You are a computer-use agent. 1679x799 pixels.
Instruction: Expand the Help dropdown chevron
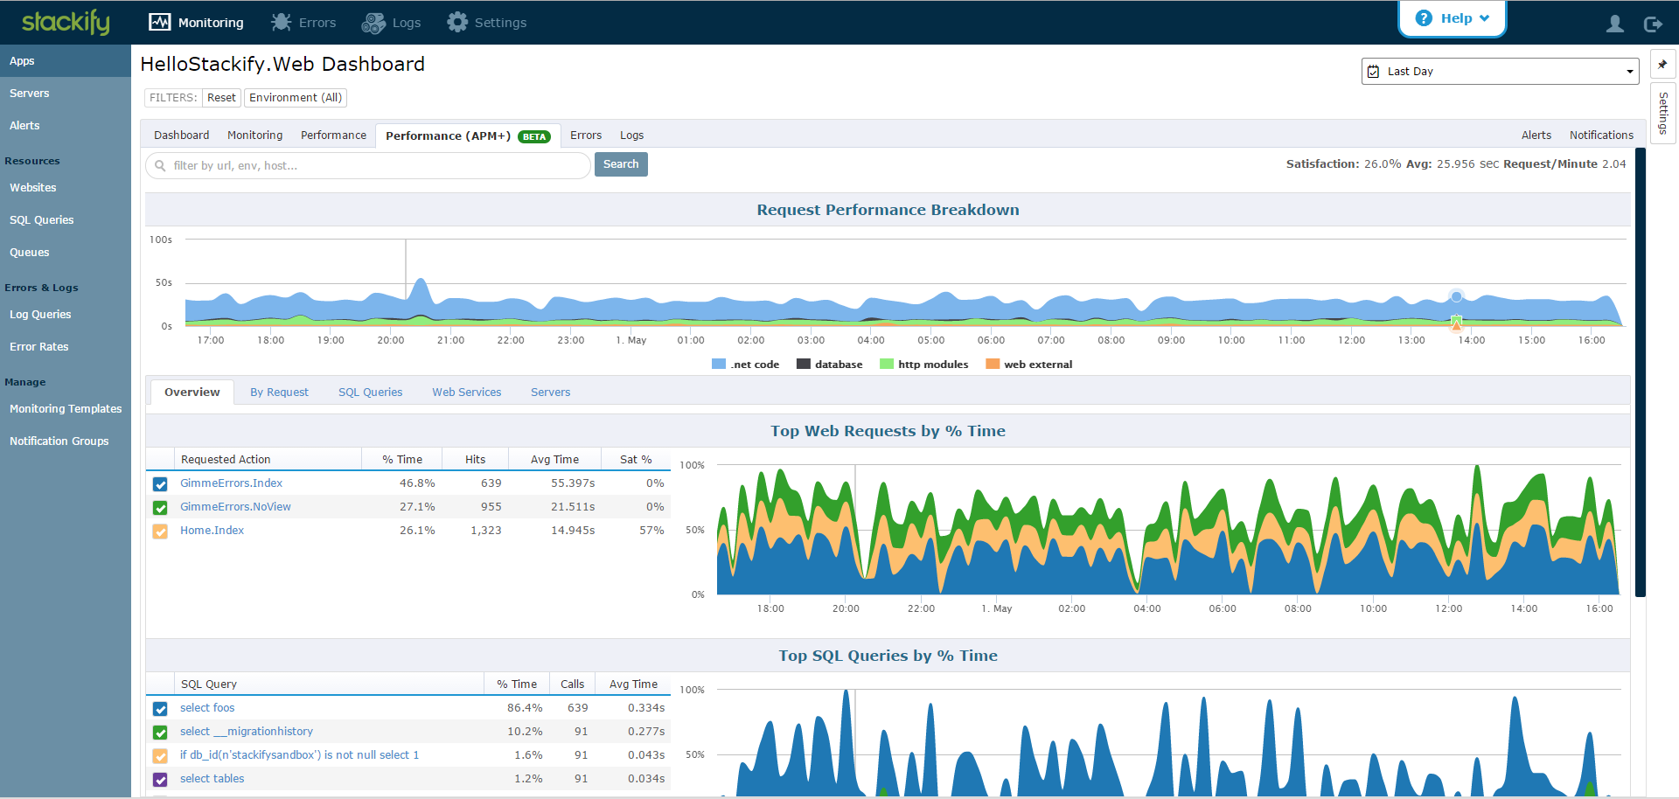[1485, 18]
